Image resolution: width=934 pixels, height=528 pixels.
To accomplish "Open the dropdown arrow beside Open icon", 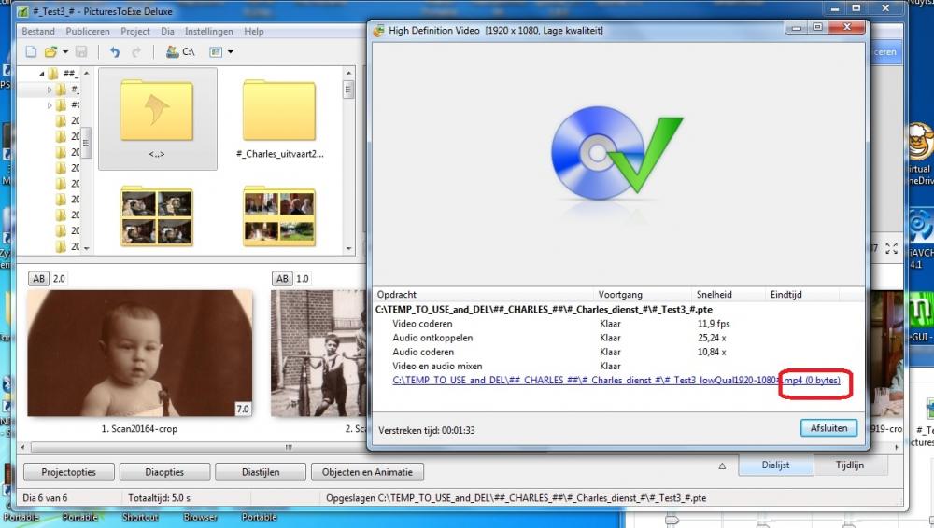I will (64, 52).
